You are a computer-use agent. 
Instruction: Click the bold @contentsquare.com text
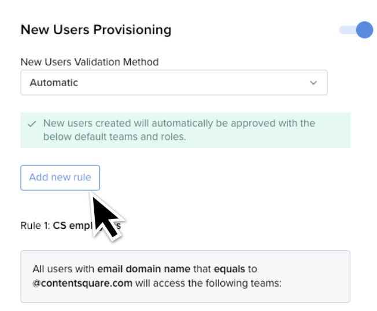(x=83, y=283)
